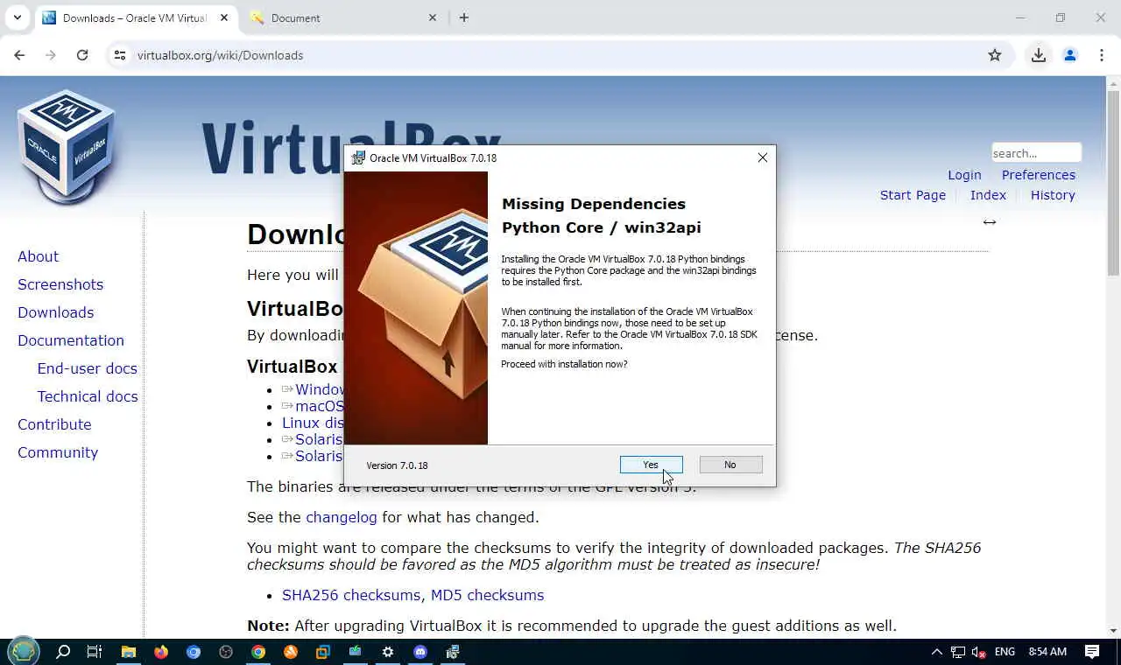Open About in the sidebar
Viewport: 1121px width, 665px height.
point(38,256)
